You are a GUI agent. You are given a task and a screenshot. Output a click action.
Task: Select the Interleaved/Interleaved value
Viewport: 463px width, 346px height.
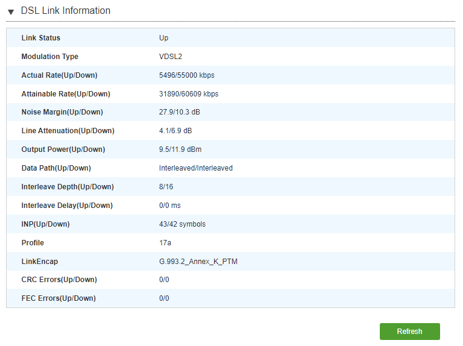tap(196, 168)
